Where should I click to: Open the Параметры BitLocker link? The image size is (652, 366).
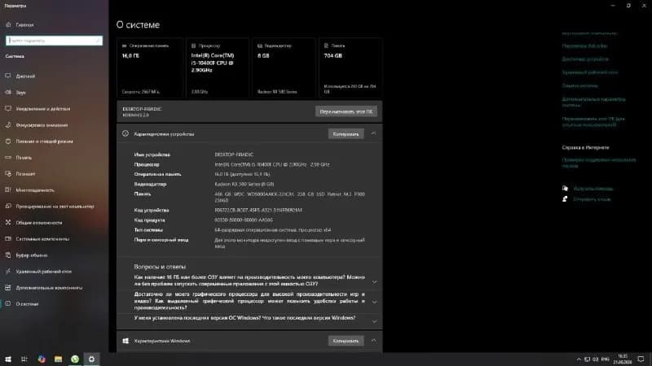[x=584, y=46]
